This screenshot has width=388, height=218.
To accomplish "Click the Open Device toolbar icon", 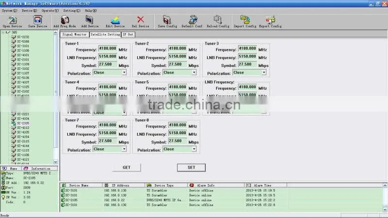I will click(x=13, y=20).
